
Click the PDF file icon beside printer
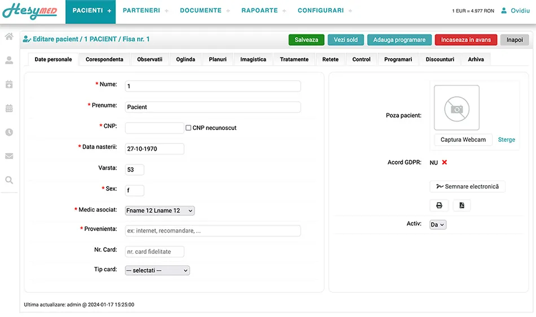coord(462,206)
